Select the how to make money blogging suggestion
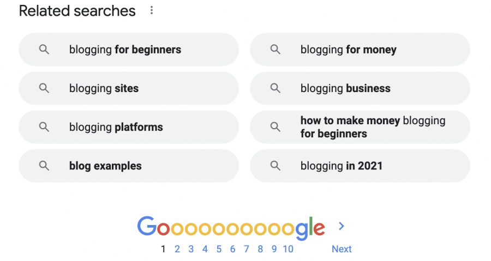Viewport: 491px width, 261px height. [360, 127]
